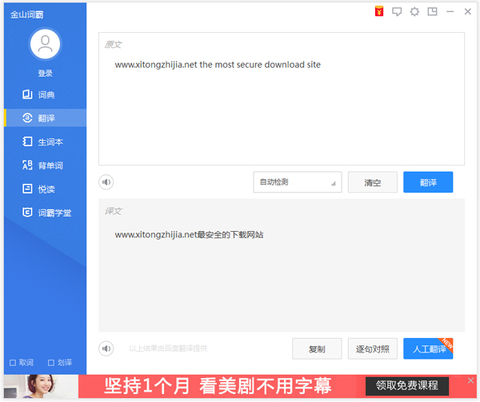Play audio of the source text (原文)
The width and height of the screenshot is (480, 402).
point(106,182)
